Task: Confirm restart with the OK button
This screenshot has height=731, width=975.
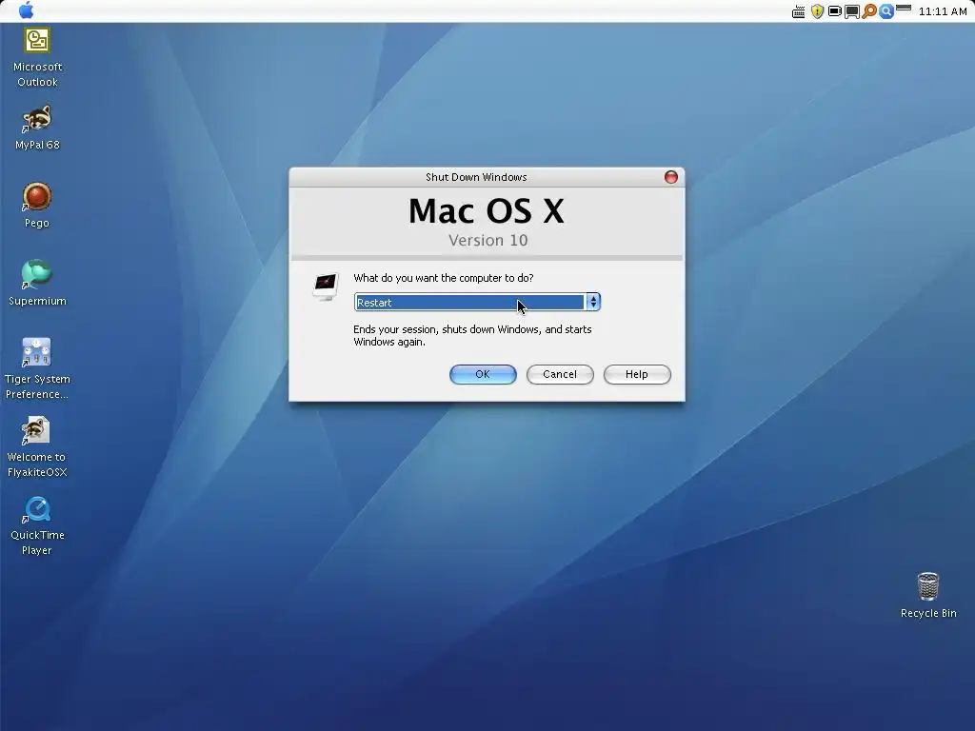Action: pos(483,374)
